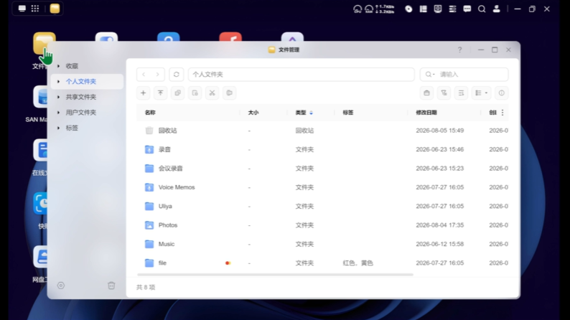Click date 2026-08-05 15:49
The image size is (570, 320).
click(x=440, y=131)
